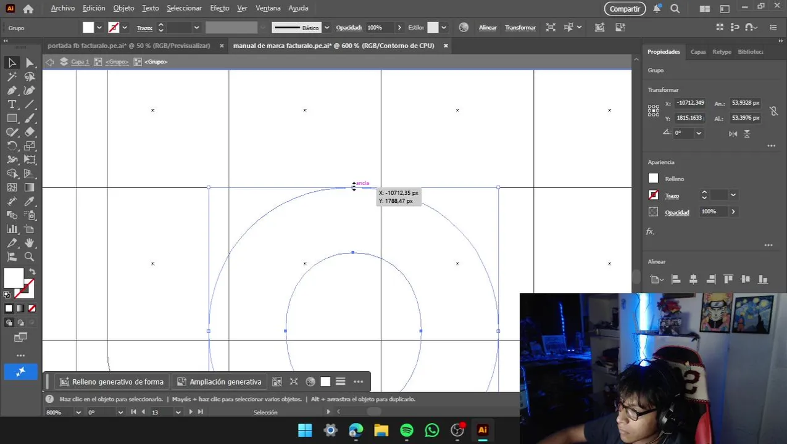Select the Scale tool
The image size is (787, 444).
[30, 146]
